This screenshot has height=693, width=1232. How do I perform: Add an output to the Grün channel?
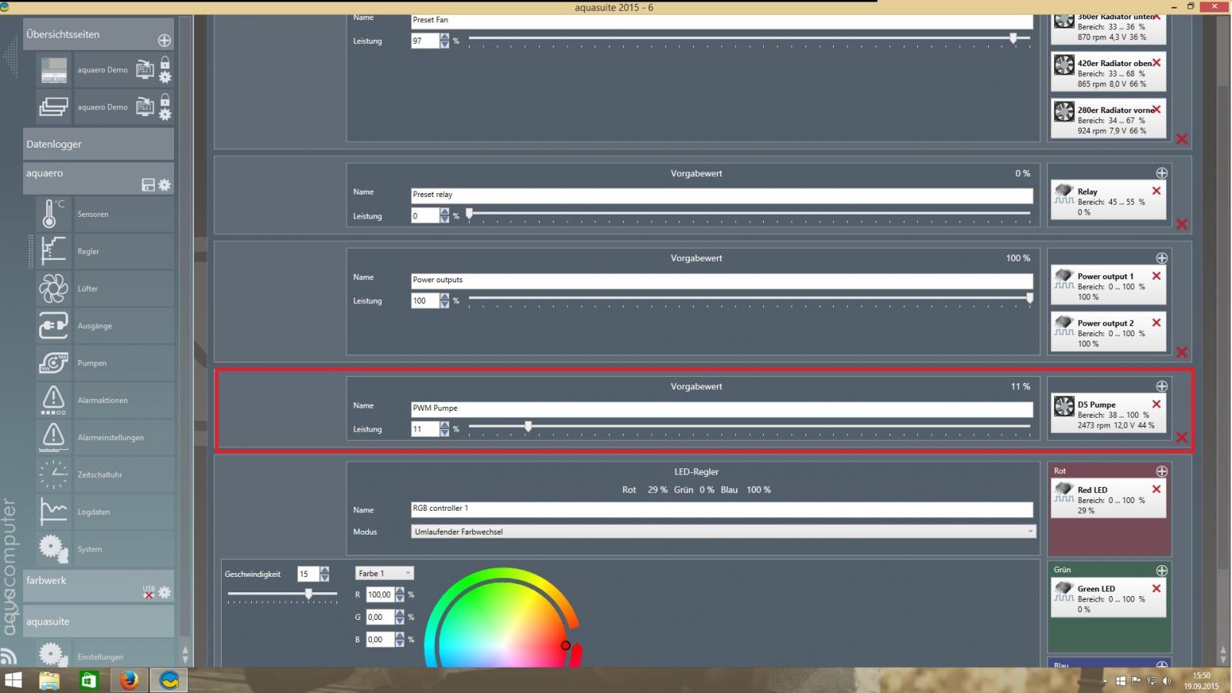click(x=1162, y=570)
